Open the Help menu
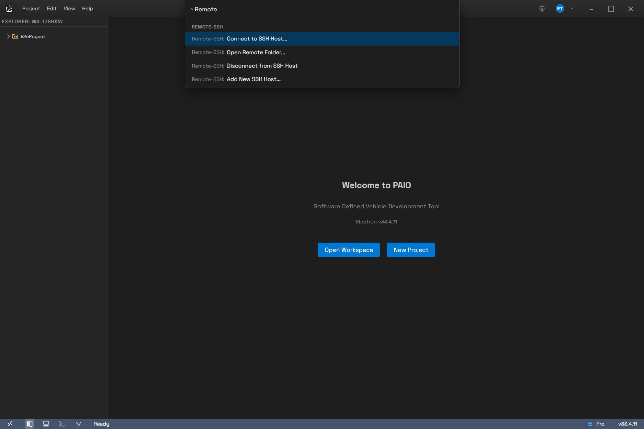The height and width of the screenshot is (429, 644). click(88, 9)
